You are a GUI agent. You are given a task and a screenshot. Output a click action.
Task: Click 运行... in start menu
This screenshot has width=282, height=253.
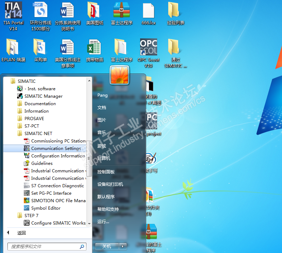point(103,222)
